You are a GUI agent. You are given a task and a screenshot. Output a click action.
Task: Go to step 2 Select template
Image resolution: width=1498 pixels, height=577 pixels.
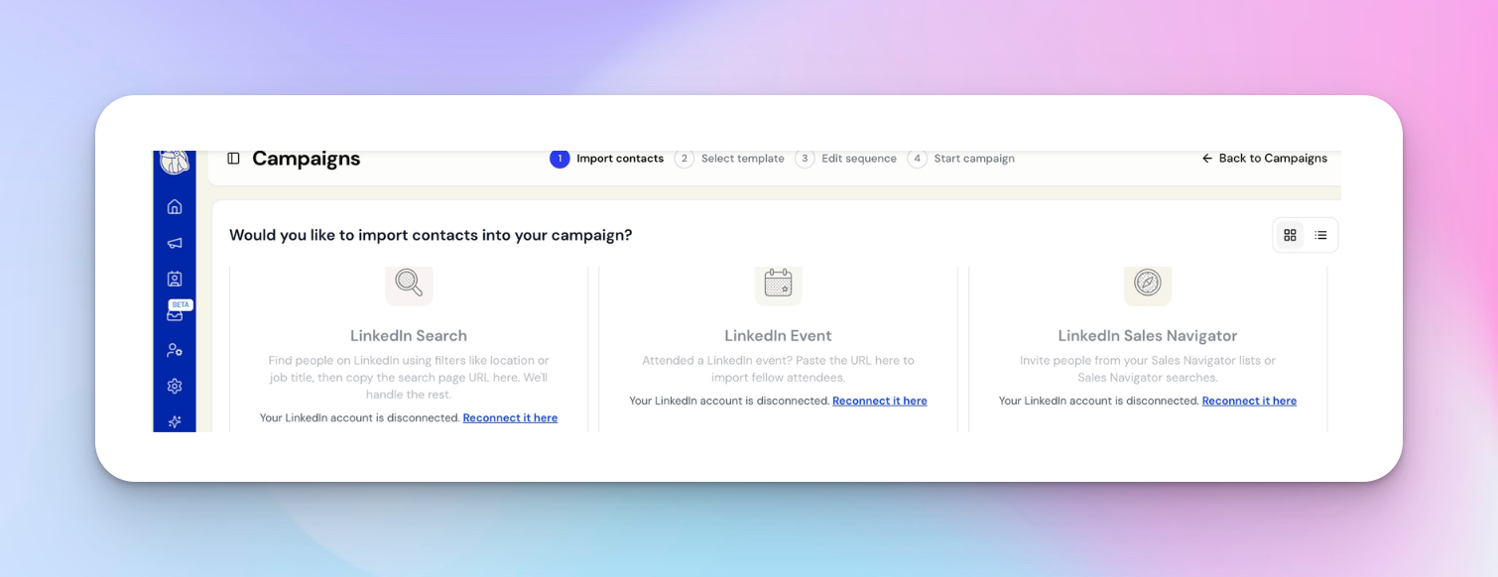pos(729,159)
